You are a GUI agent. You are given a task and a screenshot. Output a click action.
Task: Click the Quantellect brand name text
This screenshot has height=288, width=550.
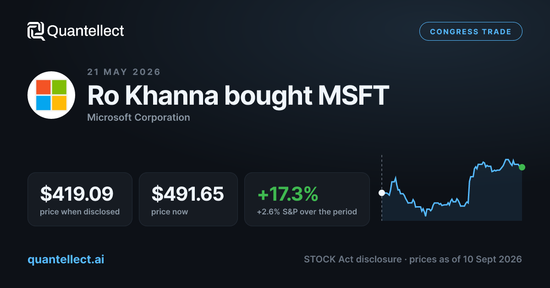point(86,31)
